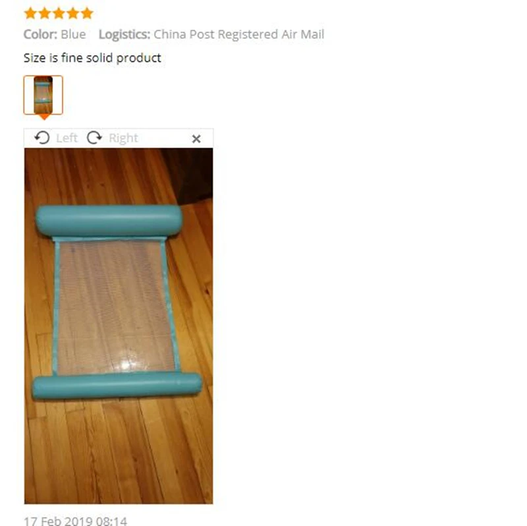This screenshot has width=527, height=526.
Task: Click the "Color:" label
Action: click(x=40, y=34)
